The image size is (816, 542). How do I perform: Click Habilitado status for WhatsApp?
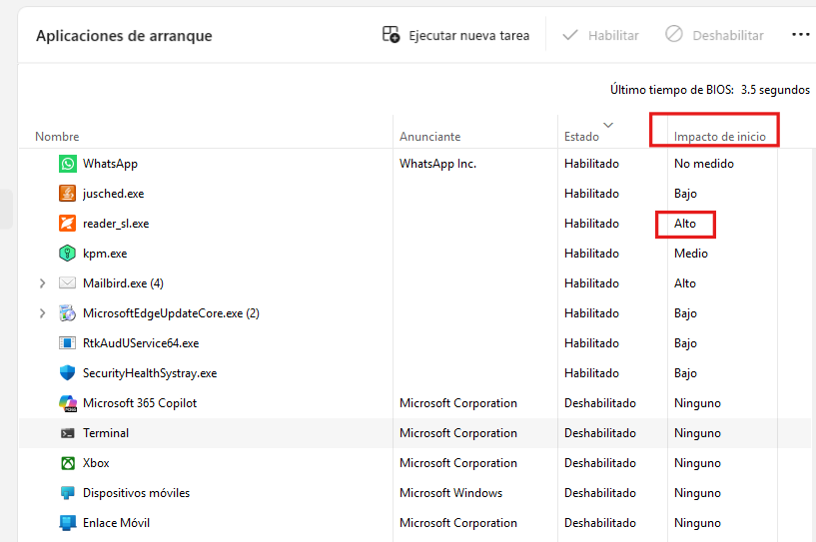point(591,164)
